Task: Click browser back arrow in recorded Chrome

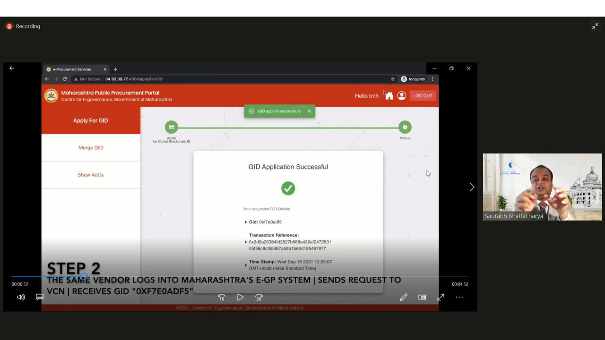Action: 47,79
